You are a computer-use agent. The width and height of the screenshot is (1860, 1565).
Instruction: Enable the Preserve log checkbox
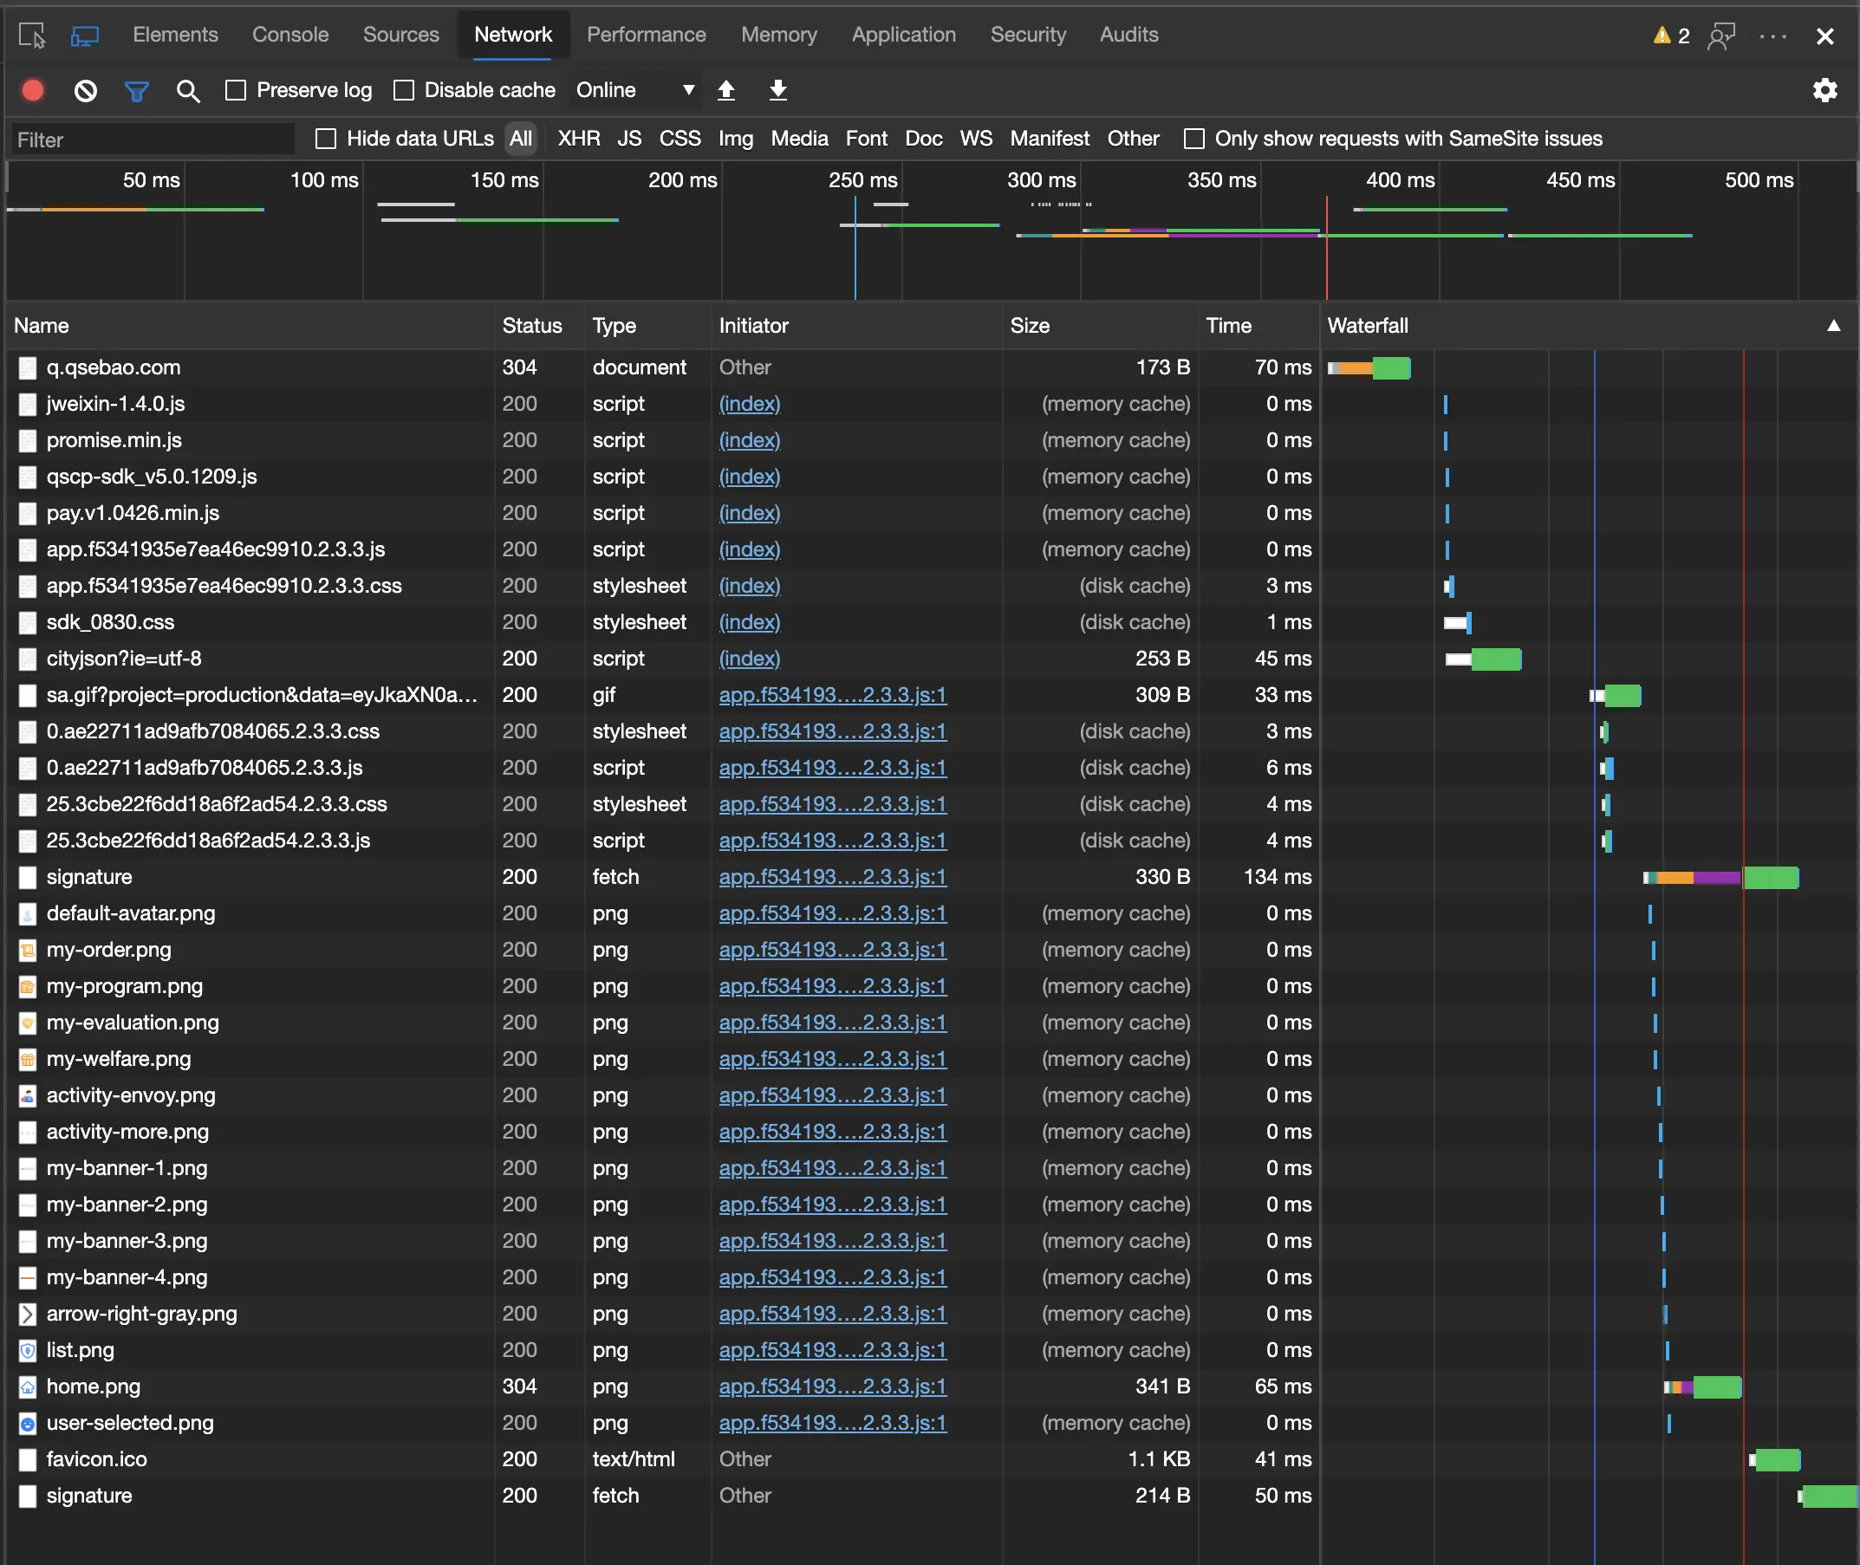pos(236,89)
